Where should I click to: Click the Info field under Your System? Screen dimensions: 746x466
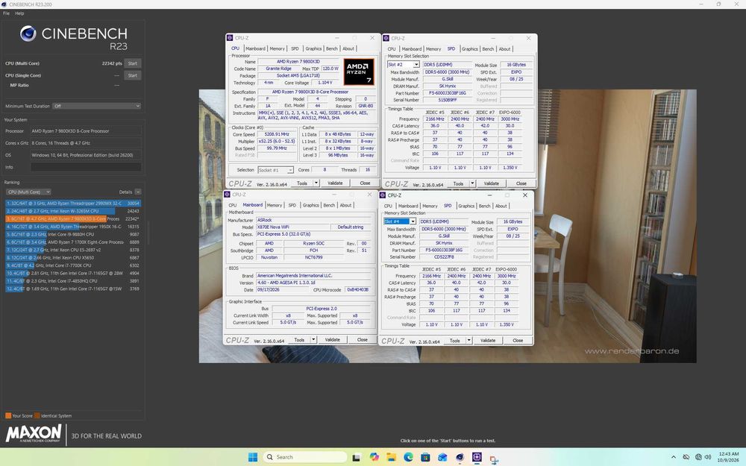point(86,167)
